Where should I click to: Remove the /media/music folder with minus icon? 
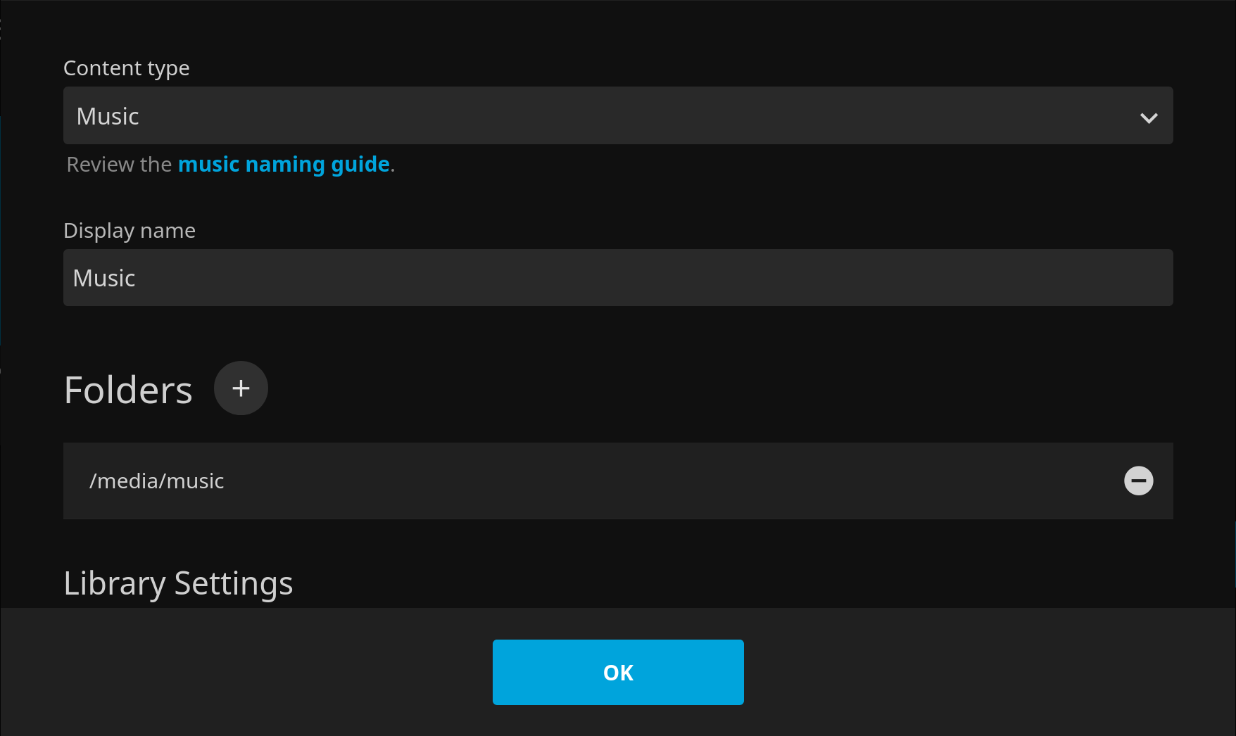[x=1138, y=481]
